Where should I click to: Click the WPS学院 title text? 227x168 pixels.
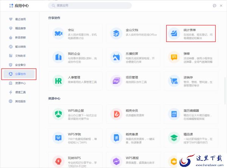[74, 134]
